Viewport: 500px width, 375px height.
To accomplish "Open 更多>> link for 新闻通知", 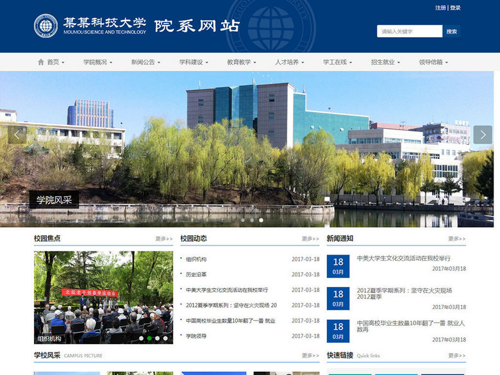I will pos(456,238).
